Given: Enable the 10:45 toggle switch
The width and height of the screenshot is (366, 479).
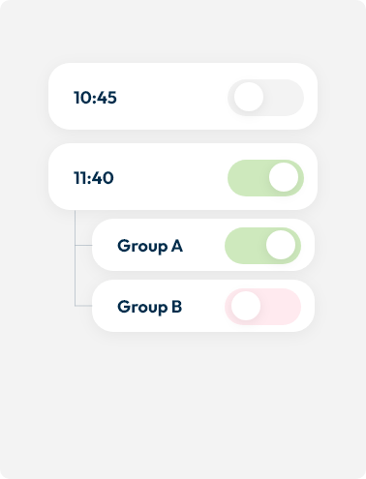Looking at the screenshot, I should [x=265, y=98].
